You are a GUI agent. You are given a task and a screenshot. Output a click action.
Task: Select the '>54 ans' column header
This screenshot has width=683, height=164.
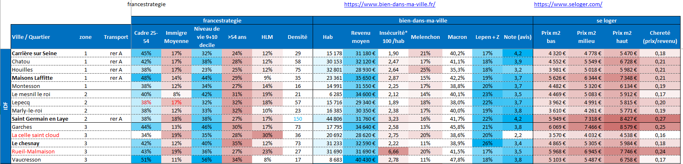point(237,37)
